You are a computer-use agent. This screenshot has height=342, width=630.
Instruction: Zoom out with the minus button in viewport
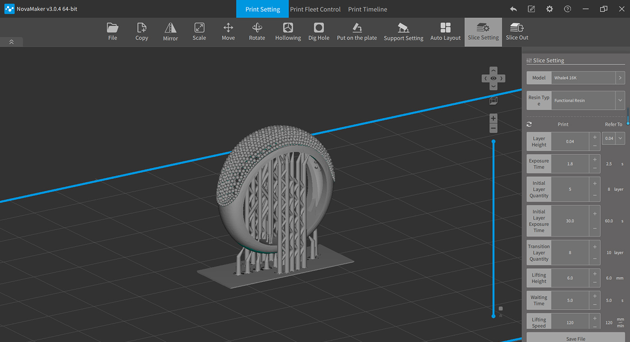point(493,128)
